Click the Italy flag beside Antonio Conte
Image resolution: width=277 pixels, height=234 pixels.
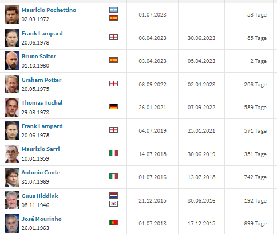click(113, 176)
